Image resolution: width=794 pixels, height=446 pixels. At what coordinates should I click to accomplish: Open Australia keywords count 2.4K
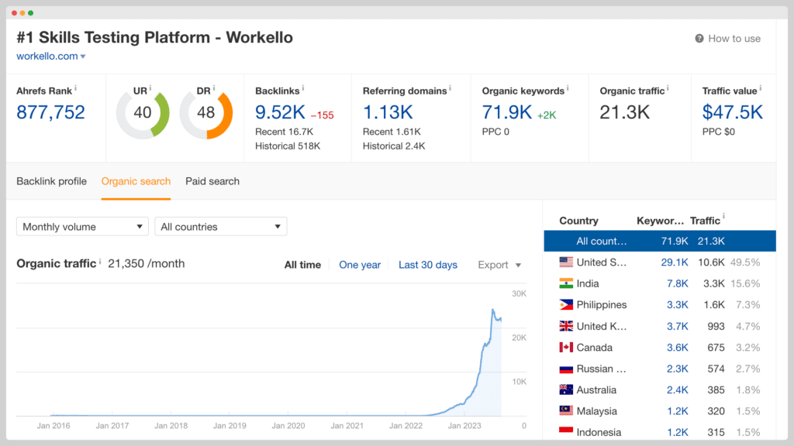pos(678,390)
